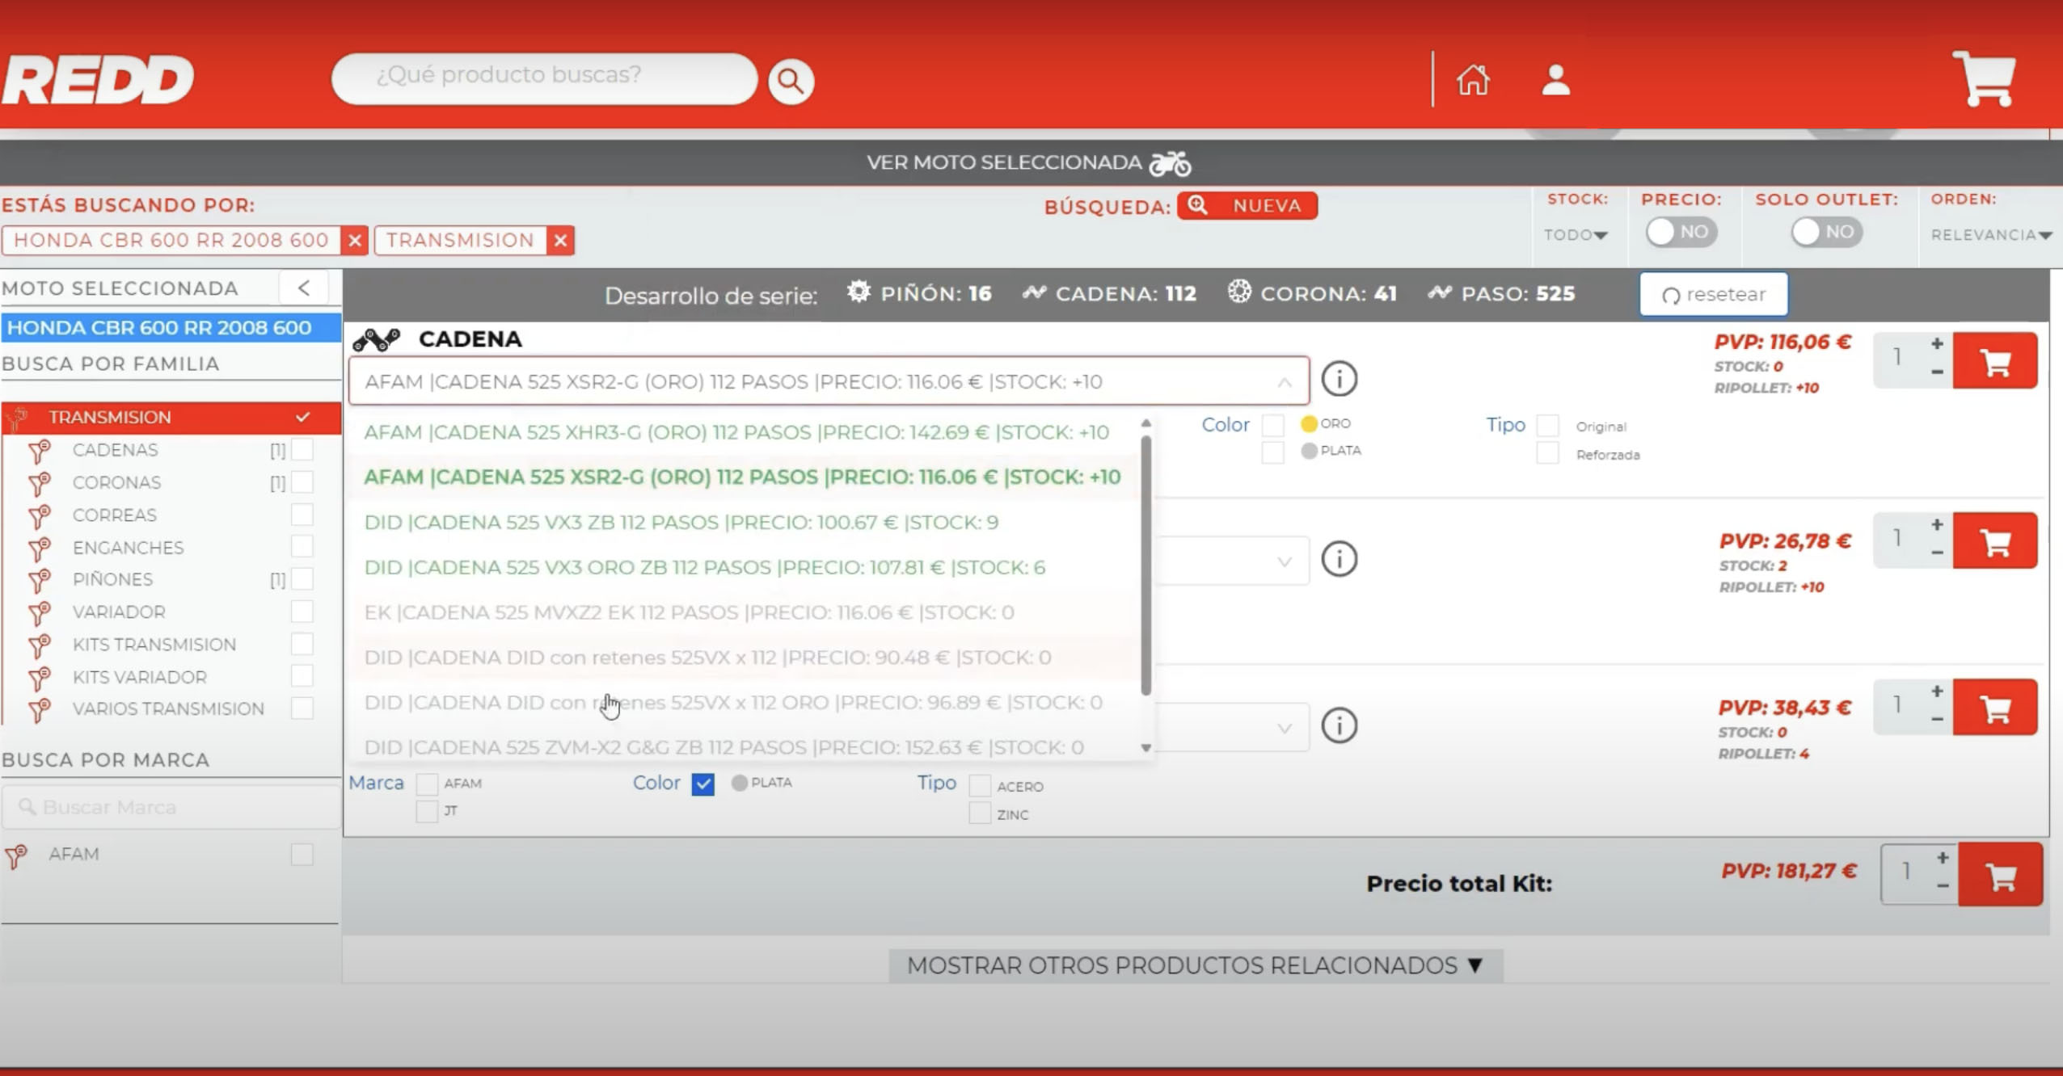The width and height of the screenshot is (2063, 1076).
Task: Go to home via house icon
Action: point(1473,80)
